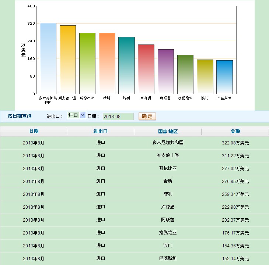
Task: Open the 进出口 dropdown showing 进口
Action: [76, 115]
